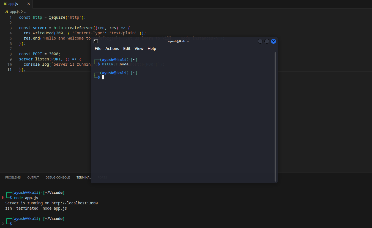Click the red error decoration beside node app.js

coord(3,198)
